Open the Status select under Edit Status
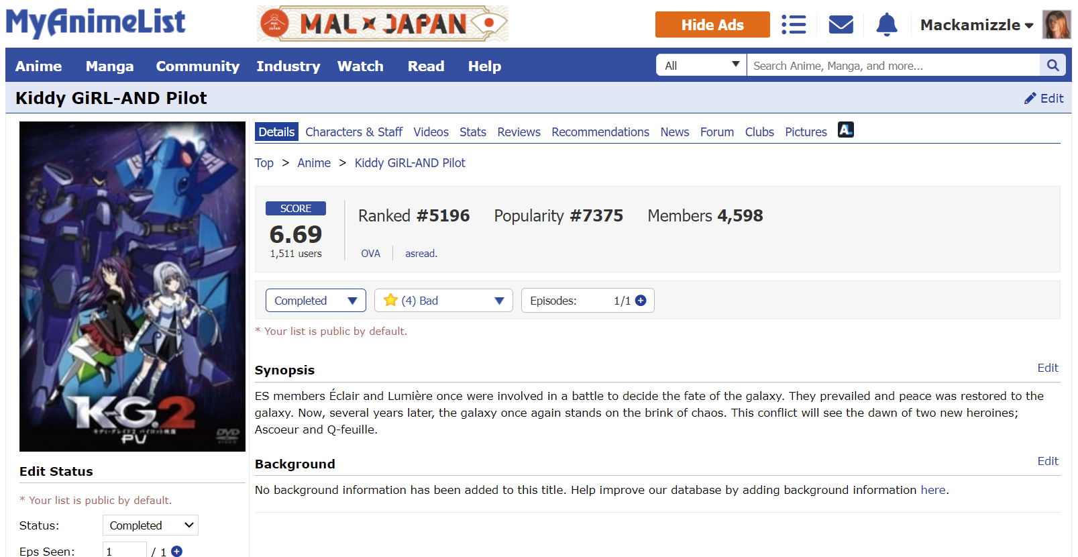The image size is (1078, 557). pyautogui.click(x=150, y=525)
